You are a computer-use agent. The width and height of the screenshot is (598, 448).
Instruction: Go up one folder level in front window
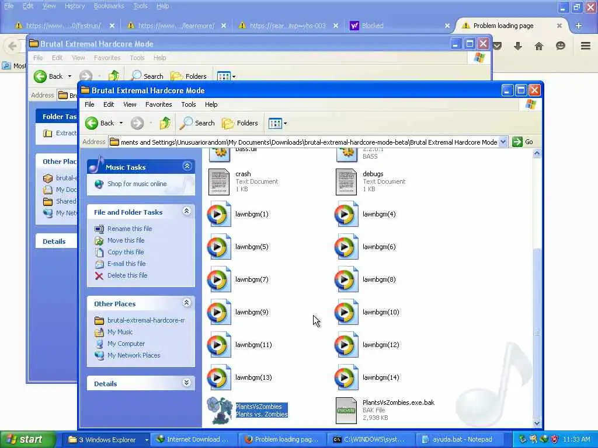click(x=165, y=123)
